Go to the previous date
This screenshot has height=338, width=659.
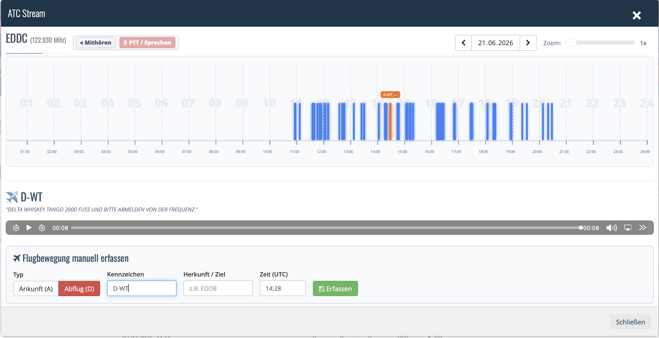tap(463, 43)
